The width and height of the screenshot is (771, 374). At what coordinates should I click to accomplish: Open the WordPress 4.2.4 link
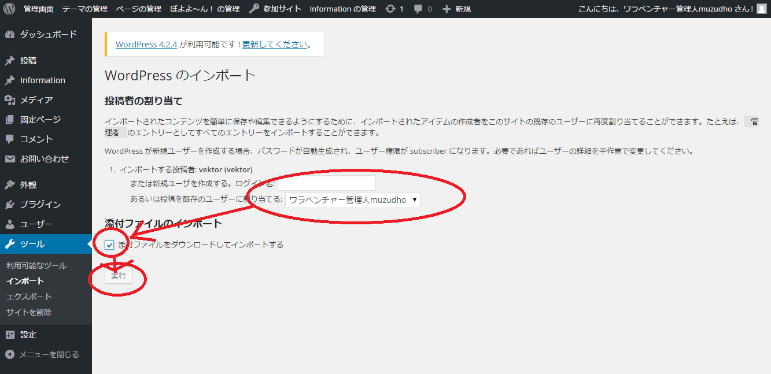coord(146,44)
